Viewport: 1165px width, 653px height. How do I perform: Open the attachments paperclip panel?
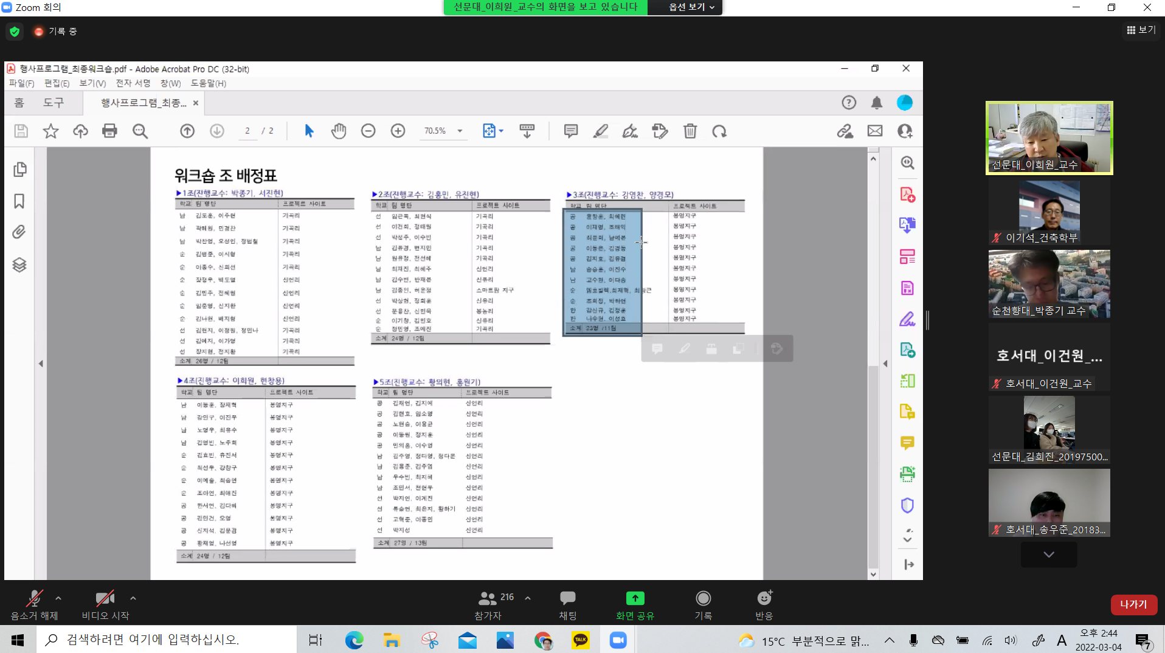pyautogui.click(x=19, y=232)
